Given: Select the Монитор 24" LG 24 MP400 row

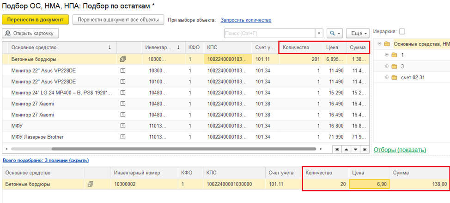Looking at the screenshot, I should click(x=62, y=93).
